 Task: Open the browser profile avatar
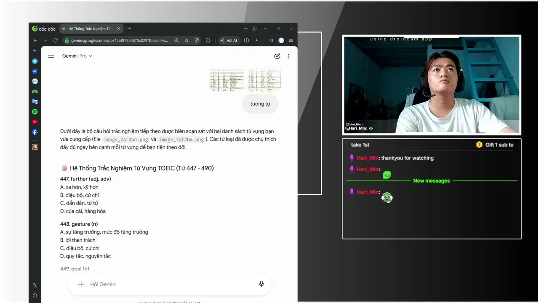pos(281,40)
